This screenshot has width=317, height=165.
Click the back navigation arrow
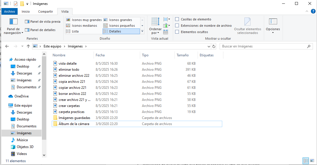click(7, 46)
